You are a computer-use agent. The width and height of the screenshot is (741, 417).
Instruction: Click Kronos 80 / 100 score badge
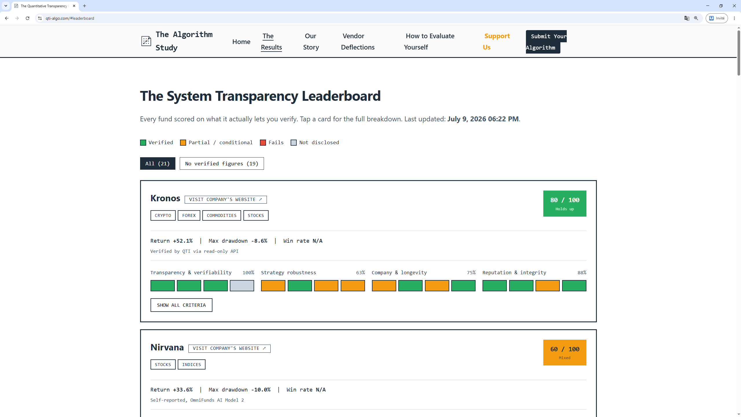coord(565,204)
